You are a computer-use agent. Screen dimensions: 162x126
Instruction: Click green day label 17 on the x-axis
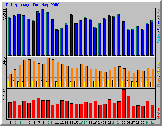point(85,123)
